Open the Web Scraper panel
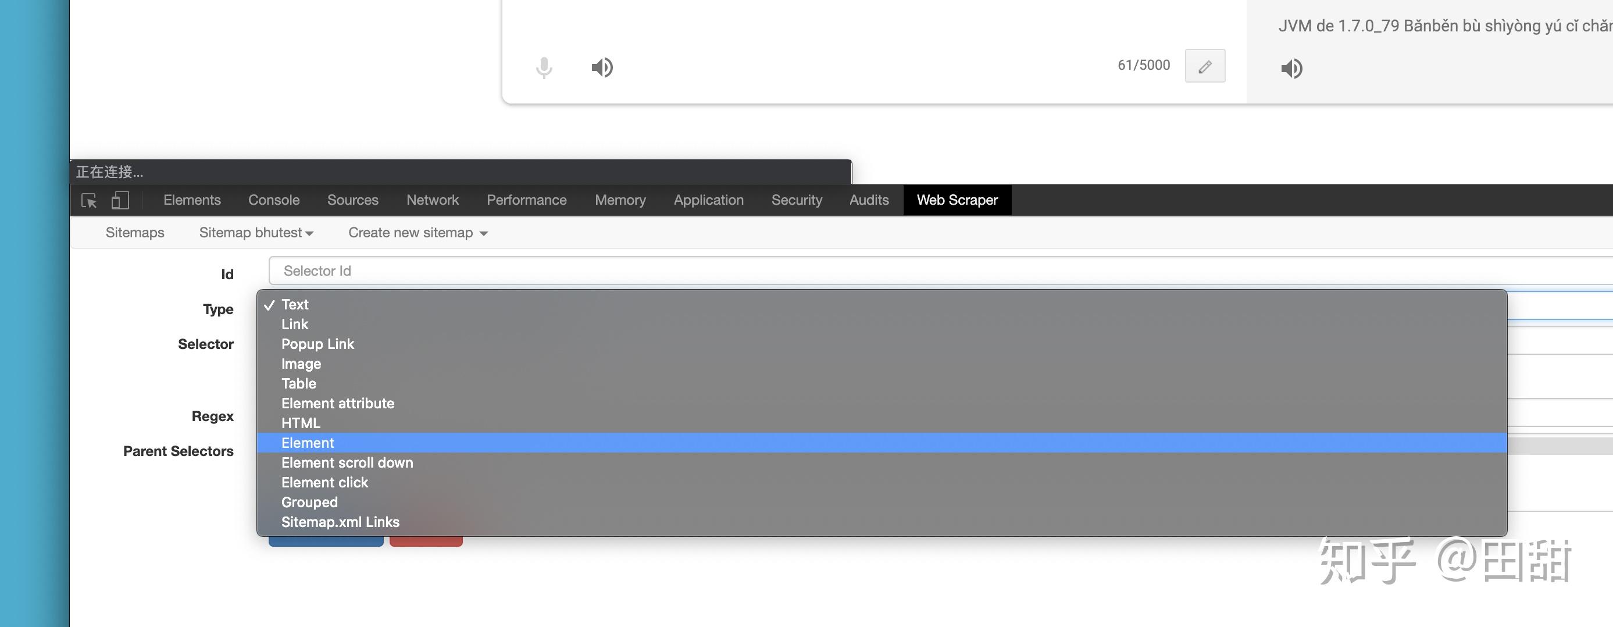1613x627 pixels. pyautogui.click(x=957, y=200)
